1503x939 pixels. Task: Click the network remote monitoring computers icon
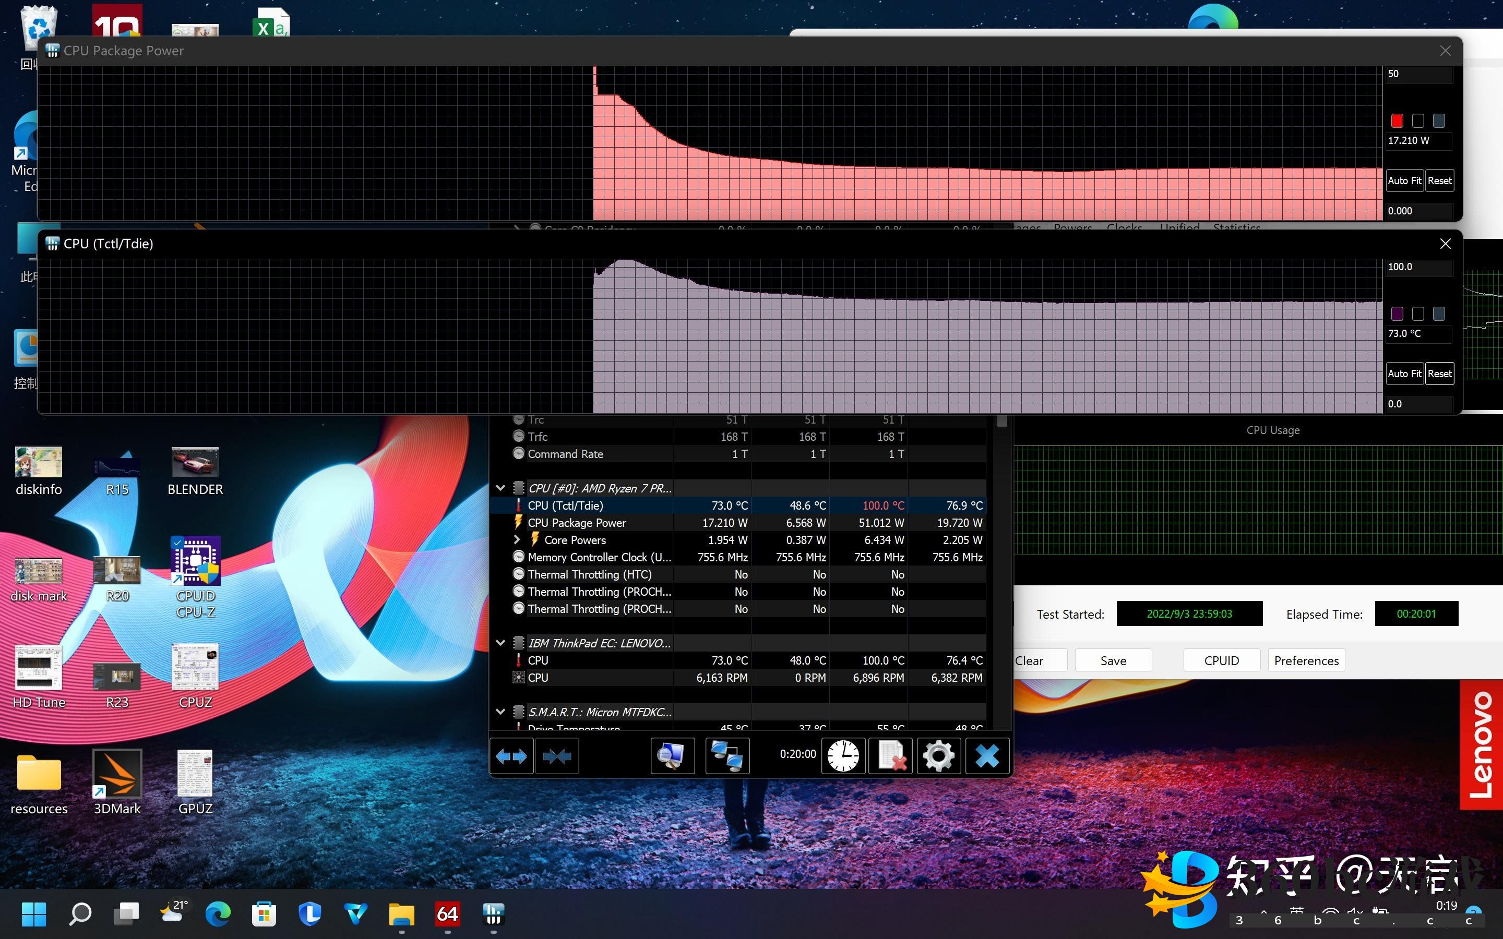[x=726, y=756]
